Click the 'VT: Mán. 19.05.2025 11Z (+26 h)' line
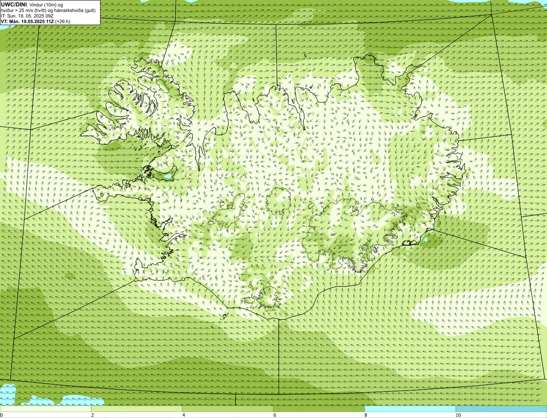 [x=36, y=21]
